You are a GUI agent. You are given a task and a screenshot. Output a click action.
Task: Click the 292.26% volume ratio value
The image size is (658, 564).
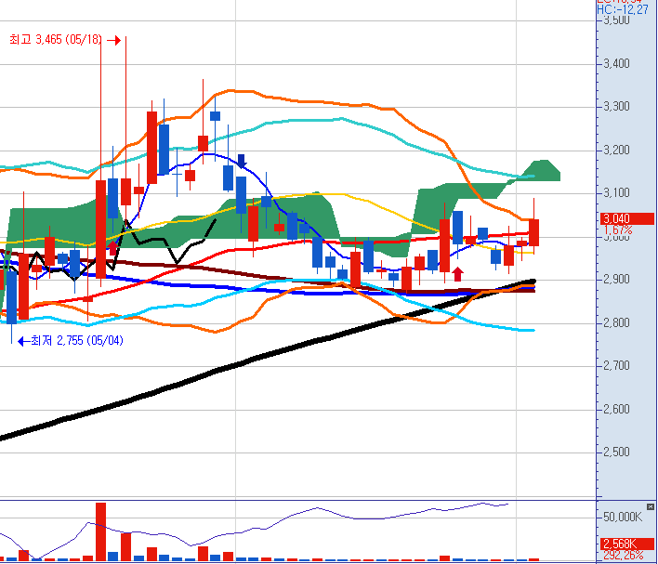click(x=624, y=556)
